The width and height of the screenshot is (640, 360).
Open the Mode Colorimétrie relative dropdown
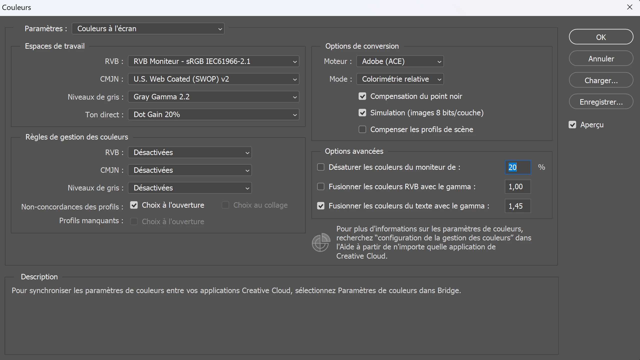pos(400,79)
